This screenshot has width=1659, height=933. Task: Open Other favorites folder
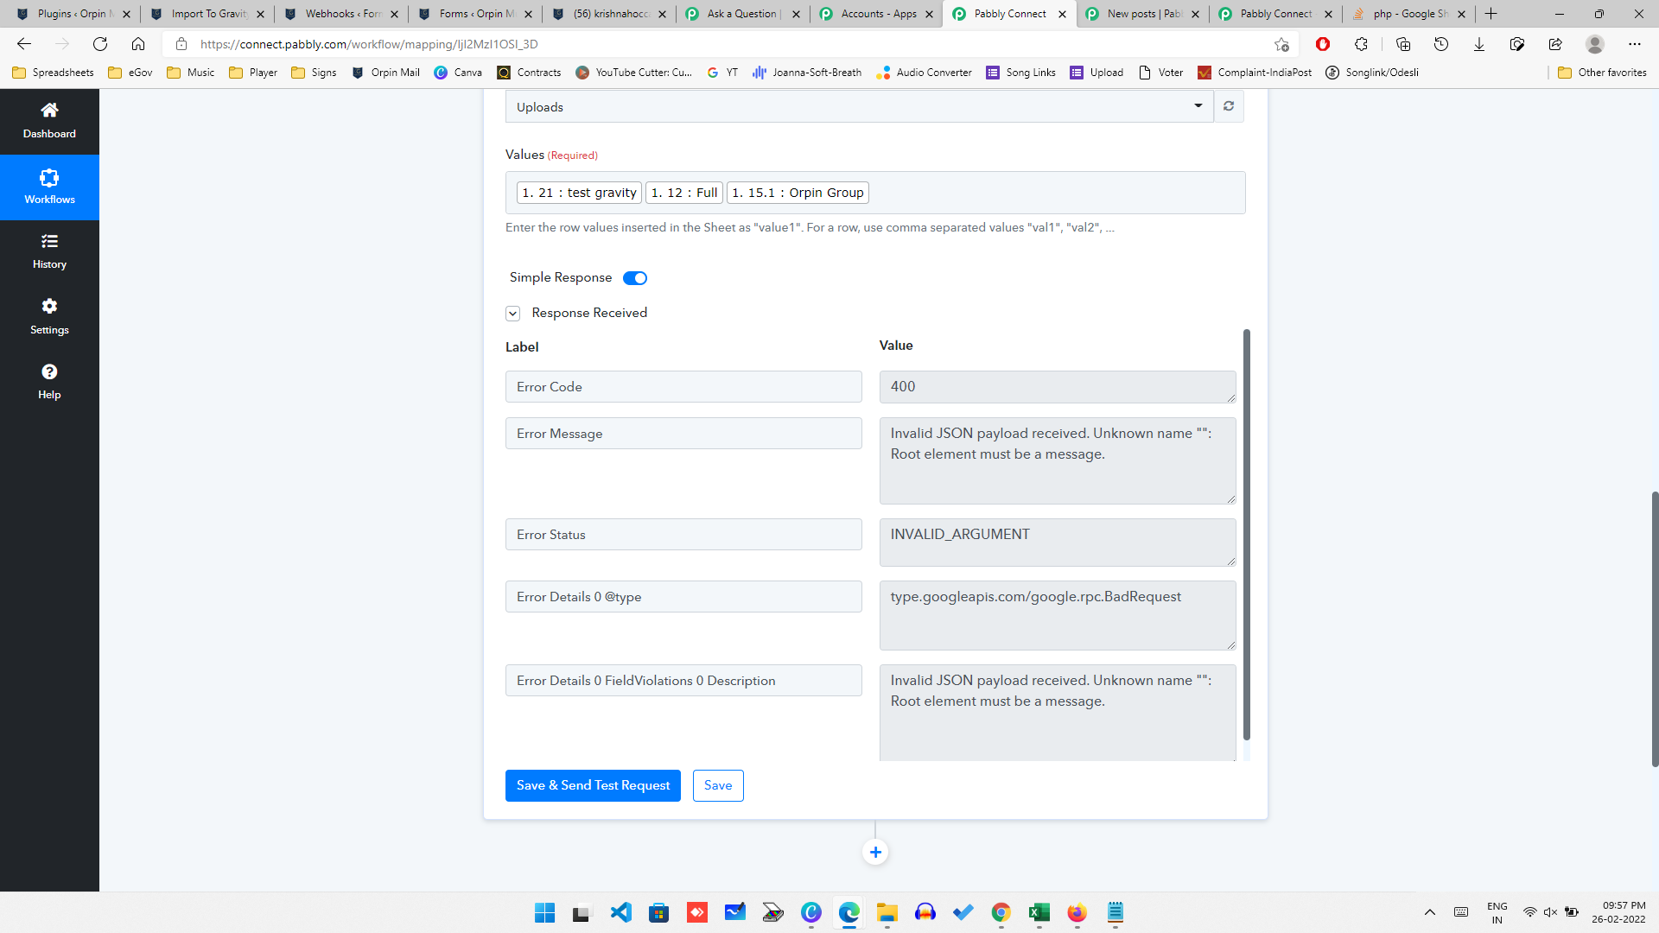coord(1603,73)
